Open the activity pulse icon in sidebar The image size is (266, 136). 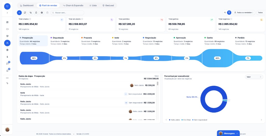pyautogui.click(x=7, y=83)
